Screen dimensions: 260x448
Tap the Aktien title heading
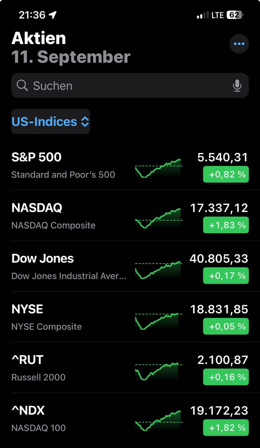(38, 38)
